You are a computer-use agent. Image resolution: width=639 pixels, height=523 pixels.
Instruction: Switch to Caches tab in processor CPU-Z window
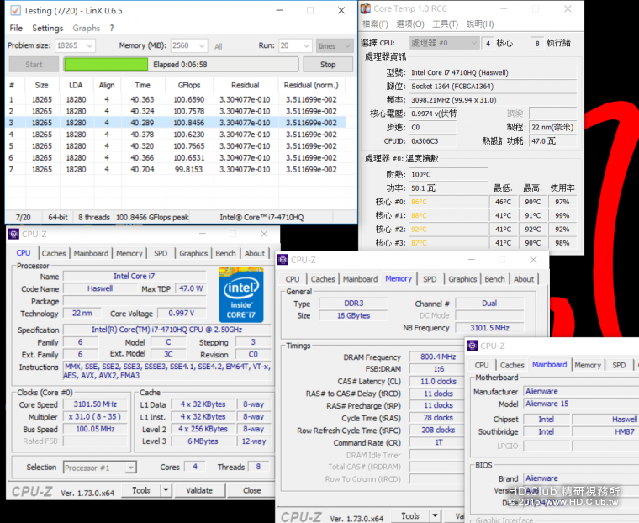[x=54, y=253]
